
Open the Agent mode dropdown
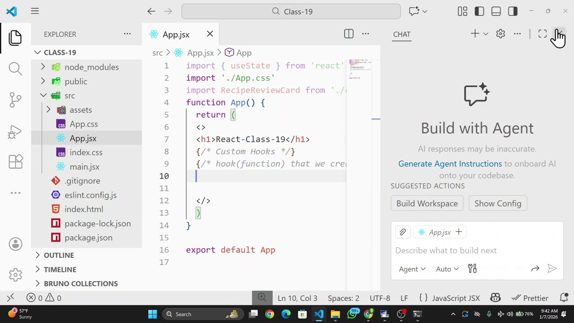click(412, 269)
